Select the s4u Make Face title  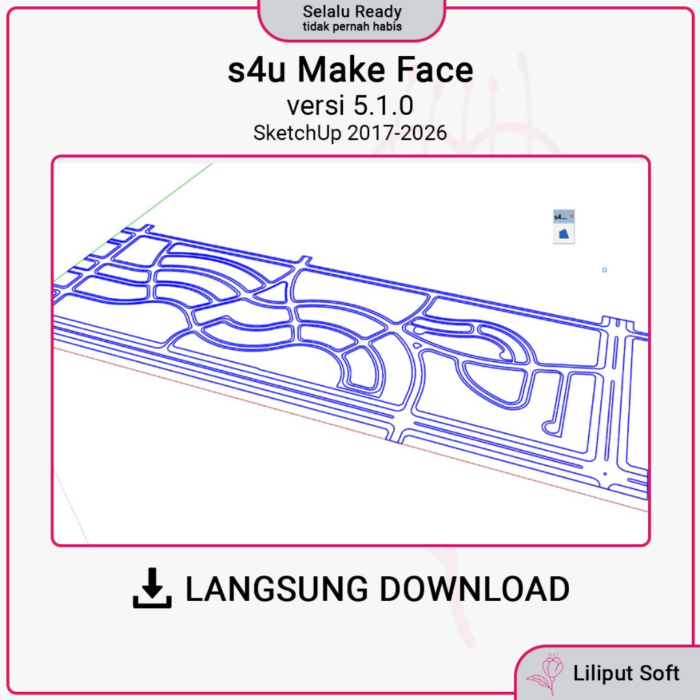coord(351,70)
